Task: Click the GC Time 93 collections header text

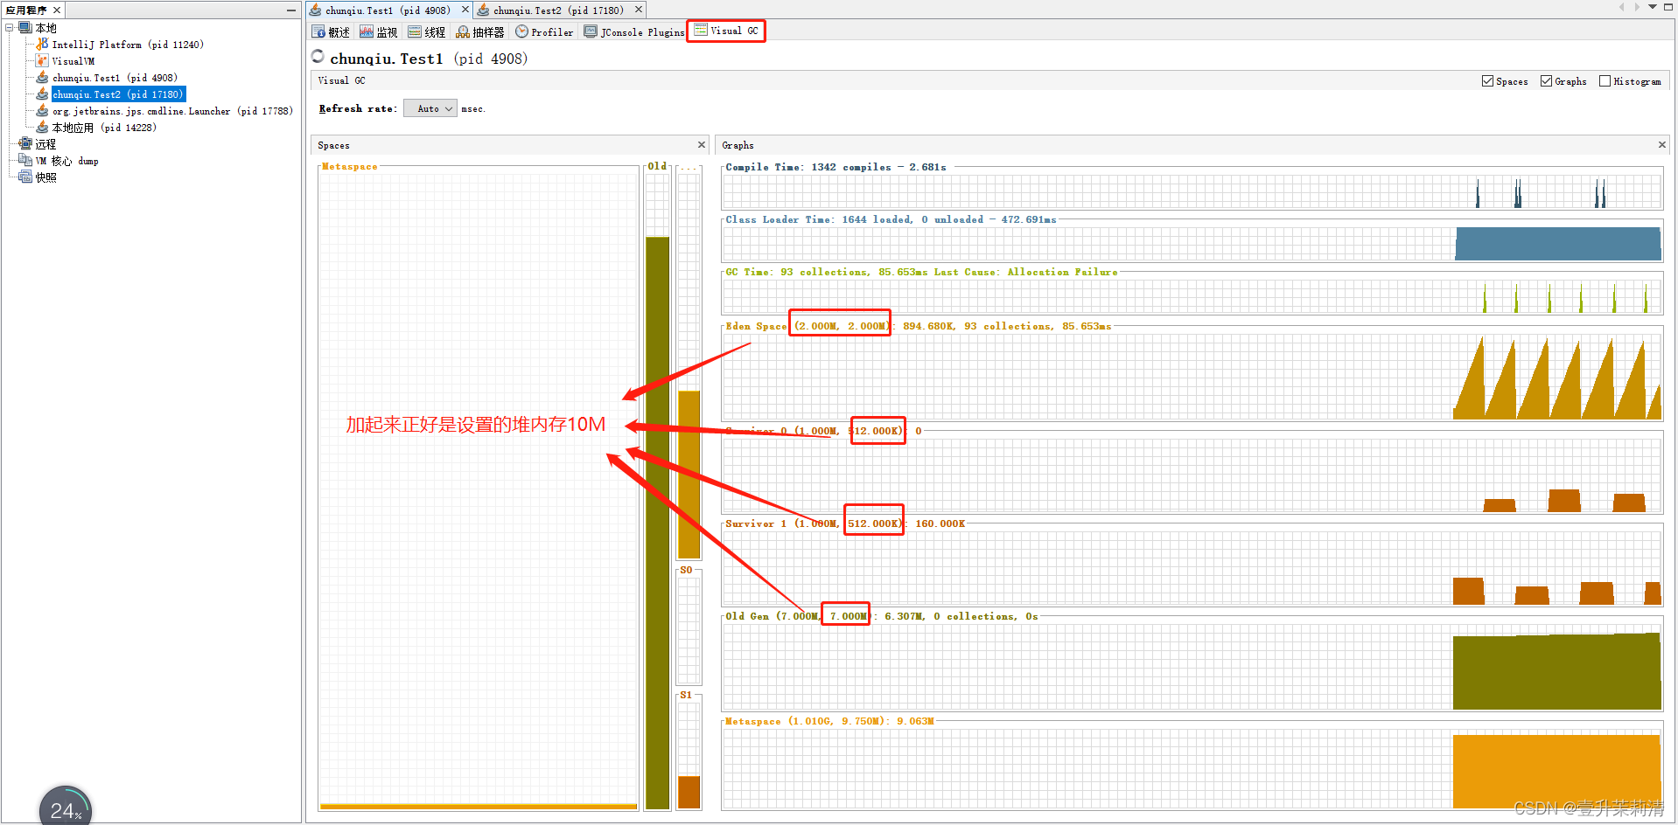Action: coord(921,272)
